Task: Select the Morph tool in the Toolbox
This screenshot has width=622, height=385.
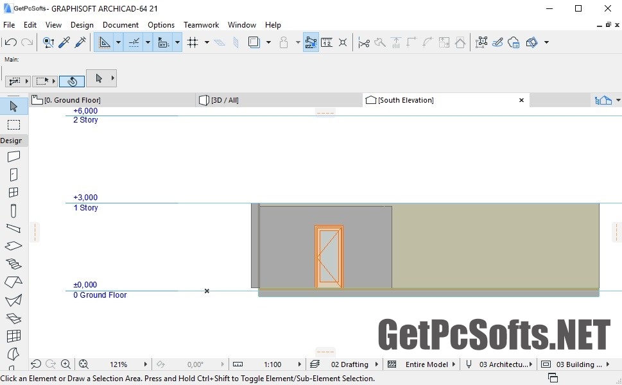Action: [13, 354]
